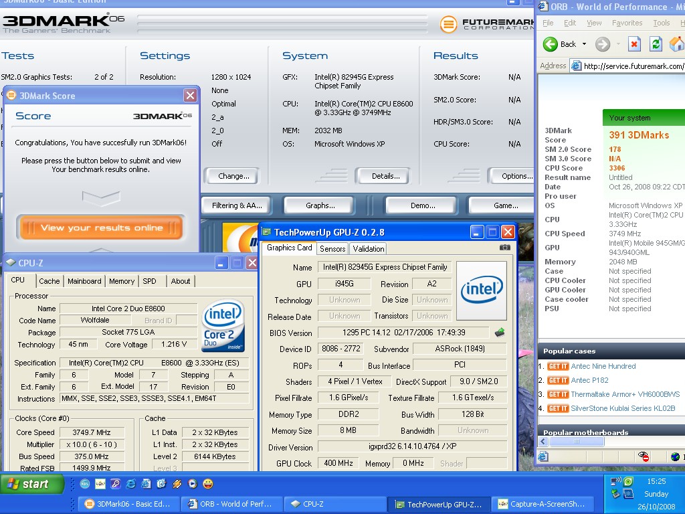685x514 pixels.
Task: Click the green tray icon beside the clock
Action: pos(627,482)
